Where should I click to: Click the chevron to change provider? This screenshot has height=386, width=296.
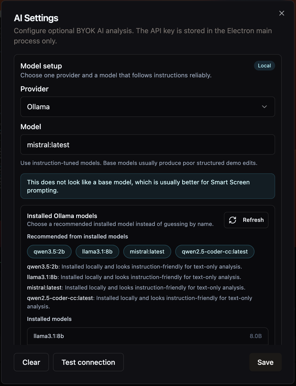[264, 107]
